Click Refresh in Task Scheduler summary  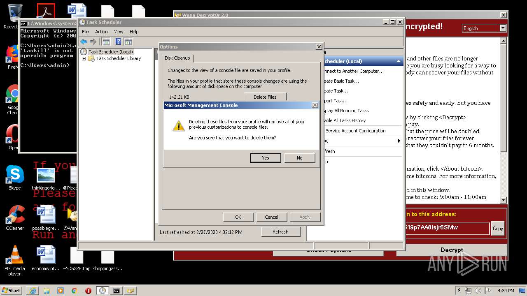(280, 232)
